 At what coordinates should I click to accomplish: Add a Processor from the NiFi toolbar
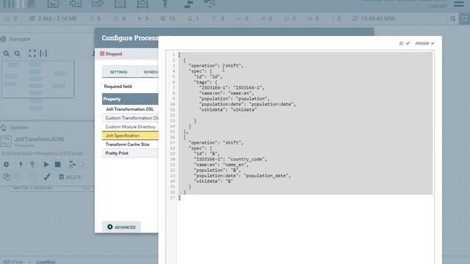[53, 3]
